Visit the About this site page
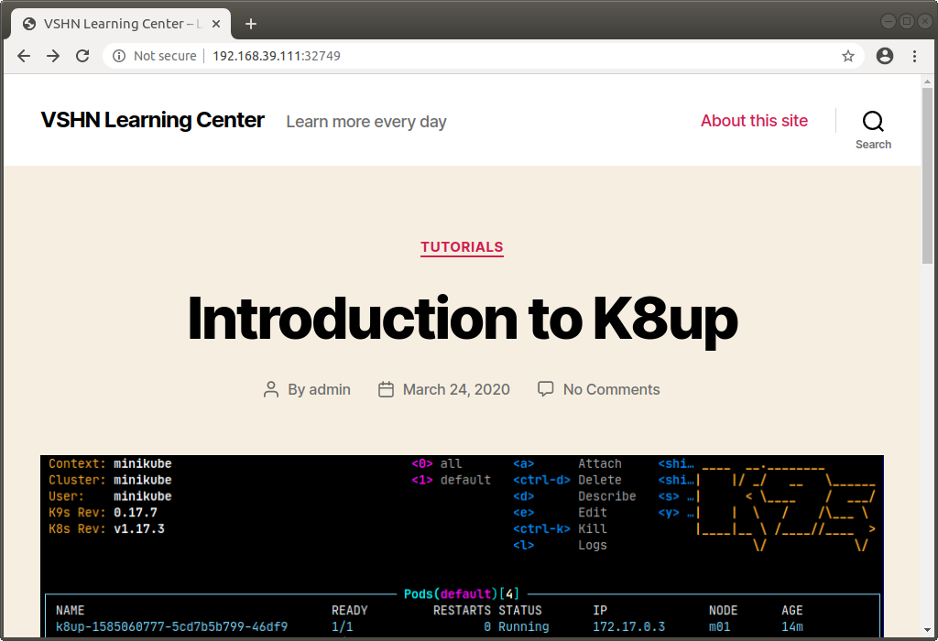The image size is (938, 641). (754, 121)
